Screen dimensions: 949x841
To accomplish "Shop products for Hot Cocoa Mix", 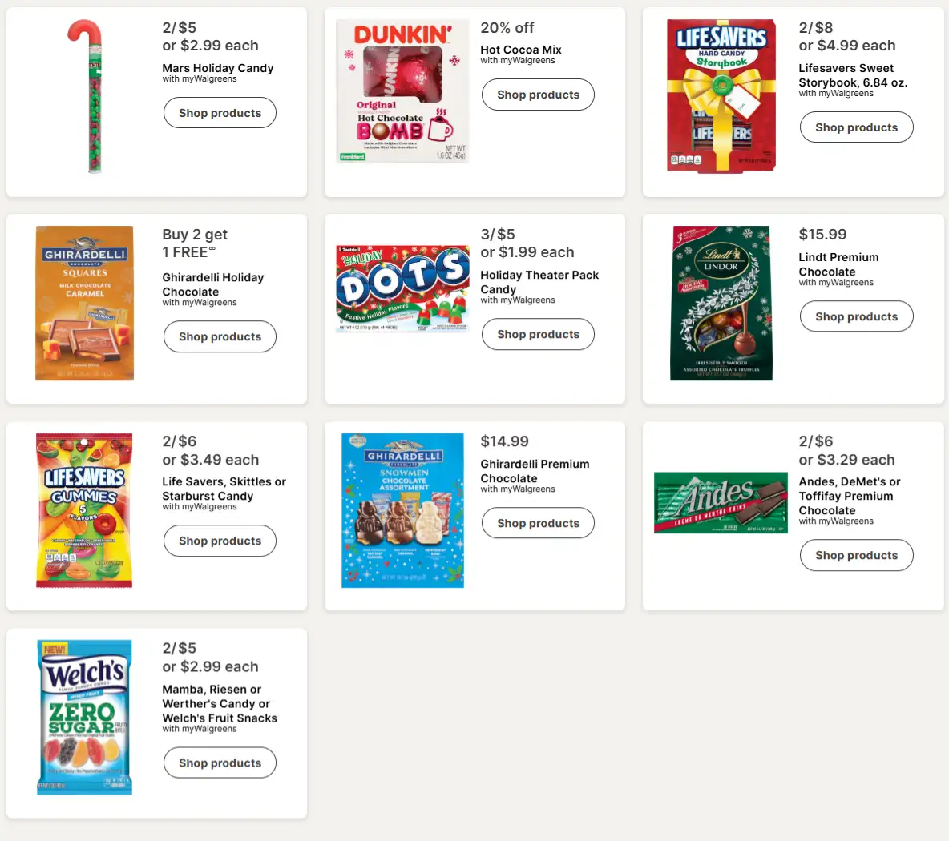I will (538, 95).
